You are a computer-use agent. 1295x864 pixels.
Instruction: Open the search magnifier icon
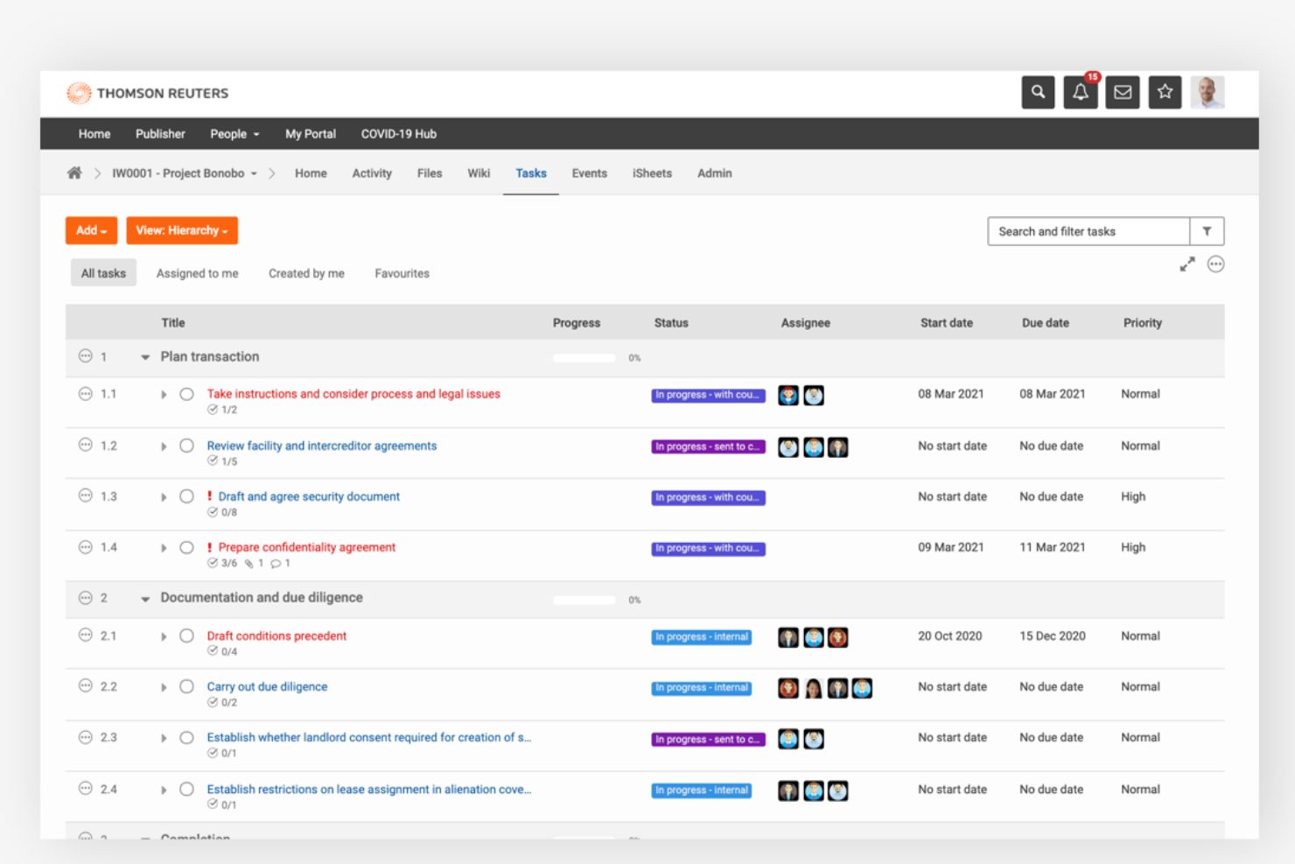click(1038, 92)
